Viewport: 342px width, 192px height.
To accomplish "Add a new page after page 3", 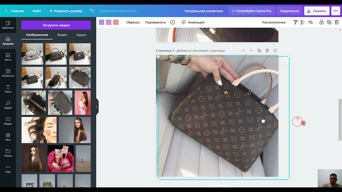I will (275, 50).
